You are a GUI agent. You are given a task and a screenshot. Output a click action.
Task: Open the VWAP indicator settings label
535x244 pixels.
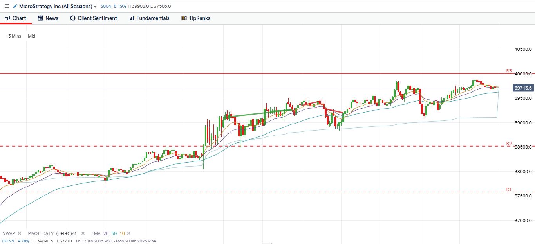[9, 233]
